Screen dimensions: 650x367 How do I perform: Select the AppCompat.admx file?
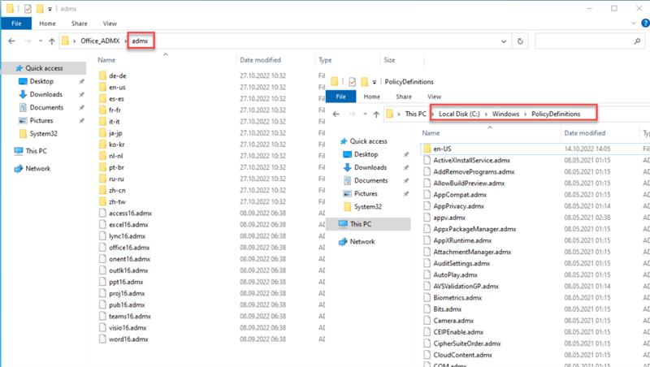pyautogui.click(x=460, y=195)
